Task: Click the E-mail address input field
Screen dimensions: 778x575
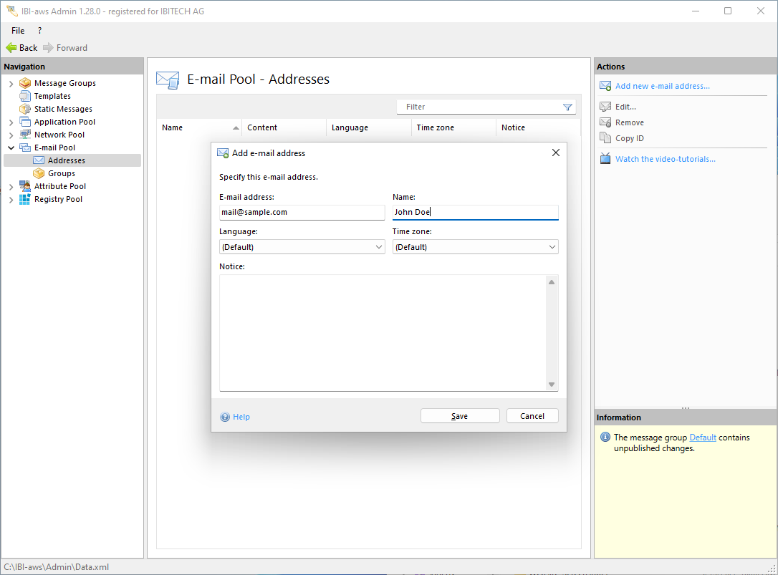Action: click(302, 213)
